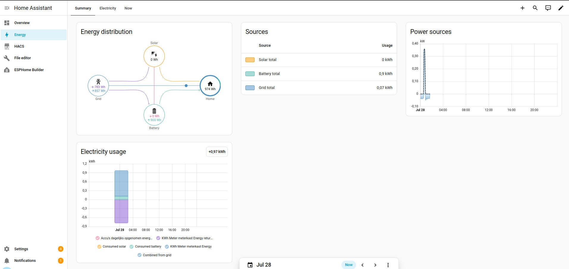Viewport: 569px width, 269px height.
Task: Open the File editor wrench icon
Action: pyautogui.click(x=7, y=58)
